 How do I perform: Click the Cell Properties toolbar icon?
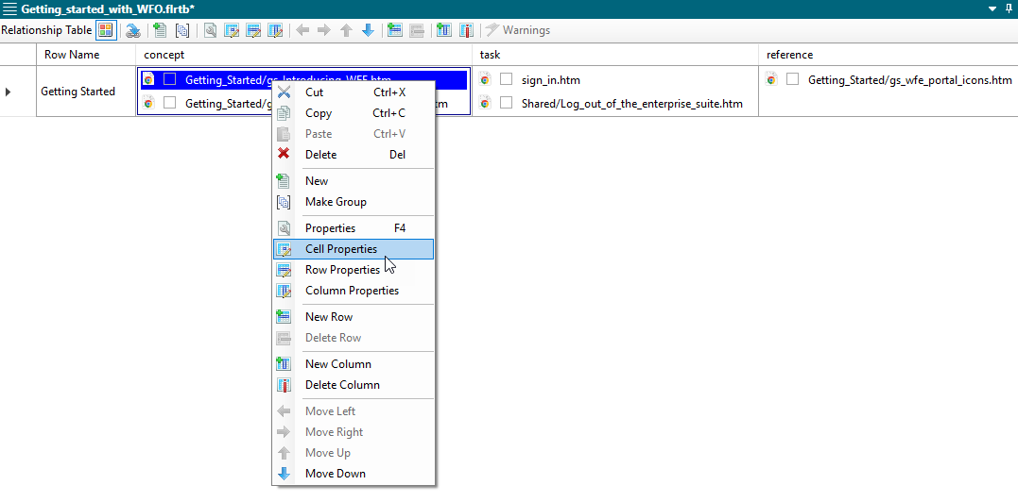click(232, 30)
